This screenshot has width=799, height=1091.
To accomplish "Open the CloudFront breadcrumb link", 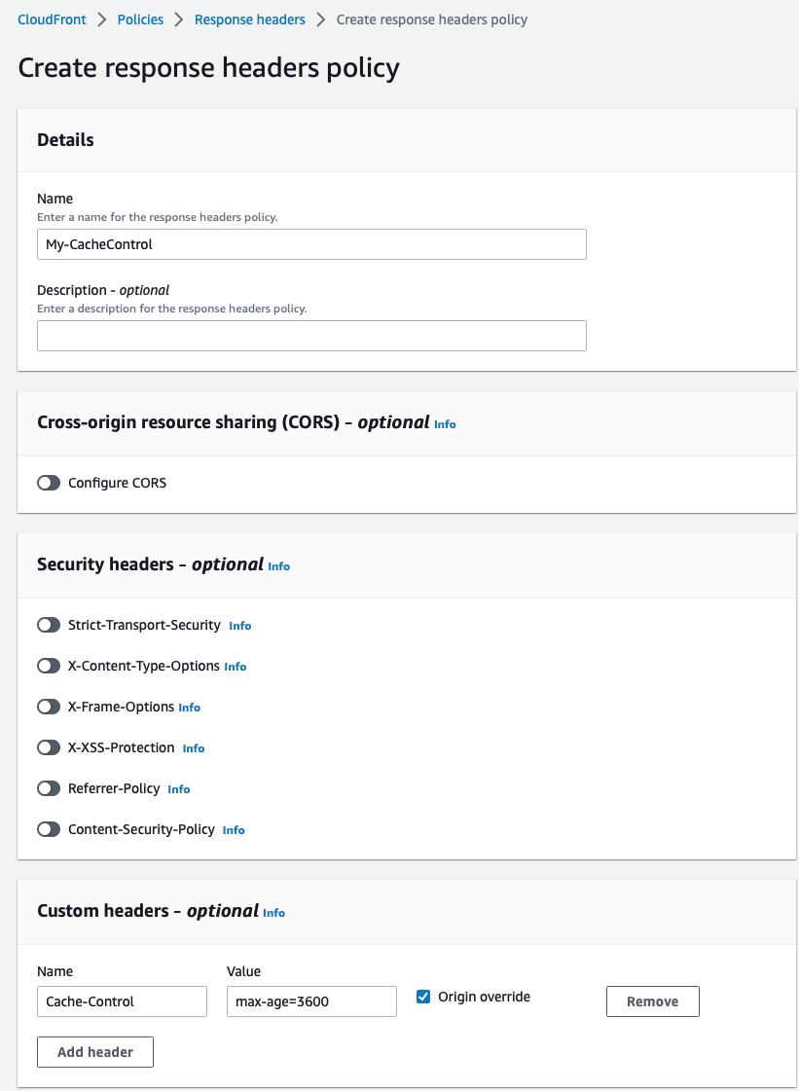I will pyautogui.click(x=53, y=19).
